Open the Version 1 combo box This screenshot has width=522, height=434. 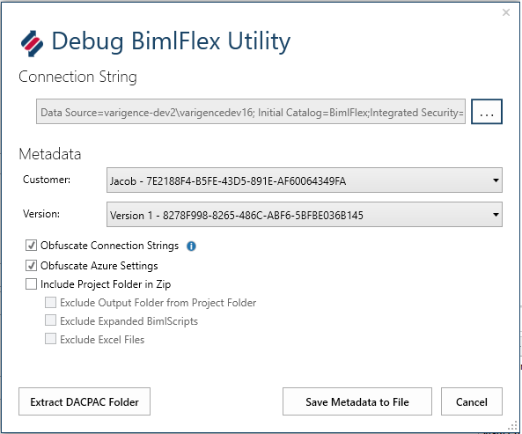pyautogui.click(x=305, y=214)
